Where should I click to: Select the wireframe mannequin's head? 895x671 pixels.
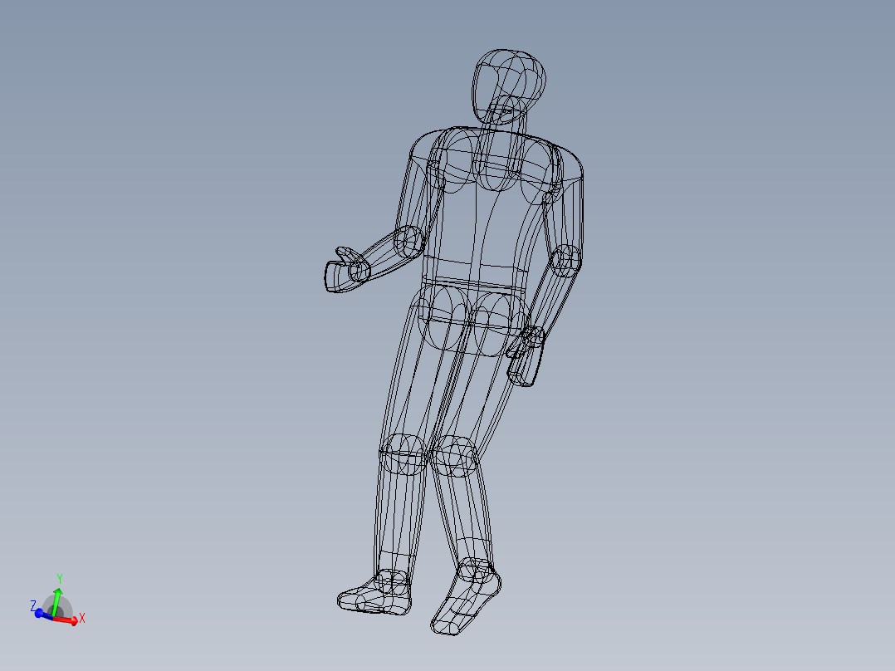(508, 86)
